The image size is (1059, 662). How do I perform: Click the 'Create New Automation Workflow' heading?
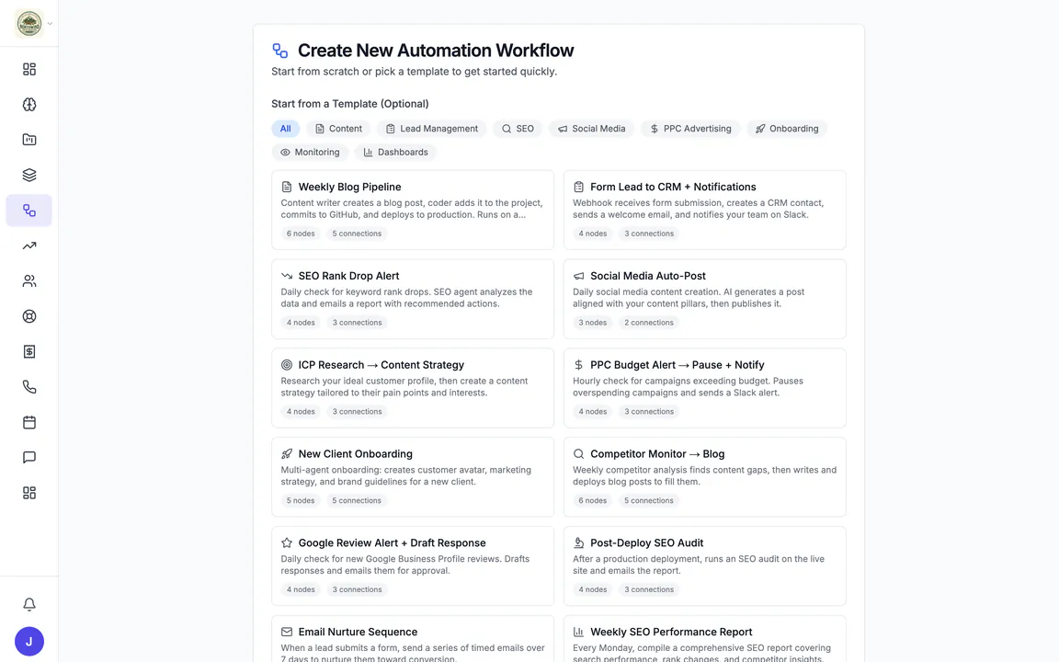[x=436, y=51]
